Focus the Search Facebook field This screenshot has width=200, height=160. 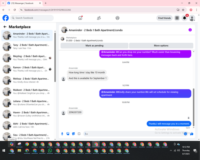pyautogui.click(x=32, y=18)
